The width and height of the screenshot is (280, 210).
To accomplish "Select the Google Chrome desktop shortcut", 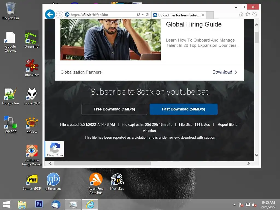I will click(x=11, y=42).
